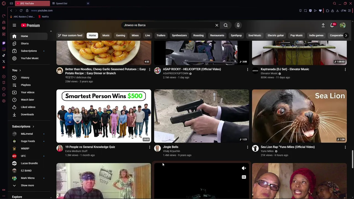Expand the Subscriptions section chevron
The width and height of the screenshot is (354, 199).
(x=33, y=127)
